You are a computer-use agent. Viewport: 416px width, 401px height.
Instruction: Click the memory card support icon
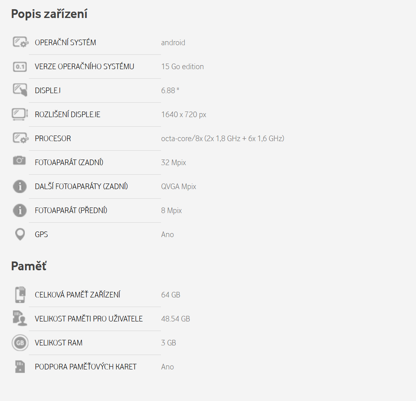point(20,367)
